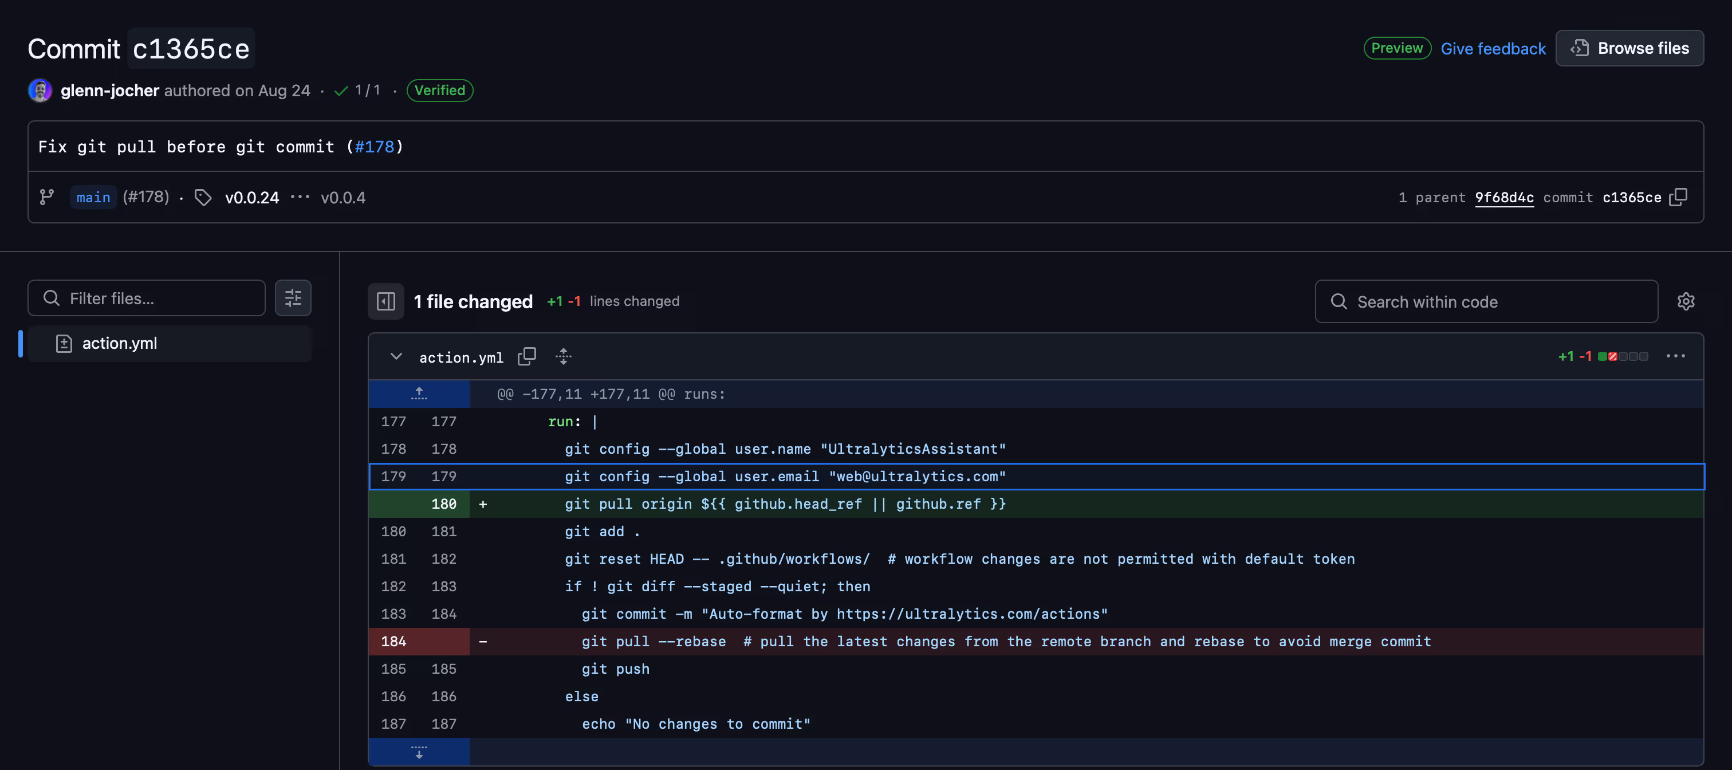Image resolution: width=1732 pixels, height=770 pixels.
Task: Open the action.yml more options menu
Action: tap(1675, 356)
